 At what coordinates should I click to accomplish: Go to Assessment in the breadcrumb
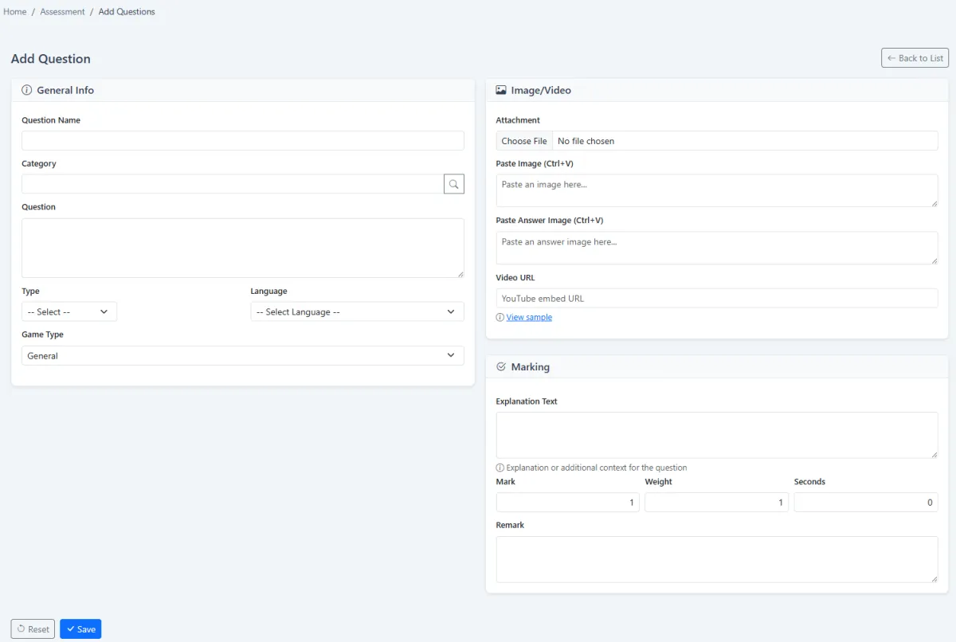pos(63,12)
